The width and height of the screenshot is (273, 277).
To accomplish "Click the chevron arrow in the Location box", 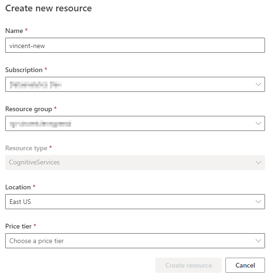I will [x=258, y=202].
